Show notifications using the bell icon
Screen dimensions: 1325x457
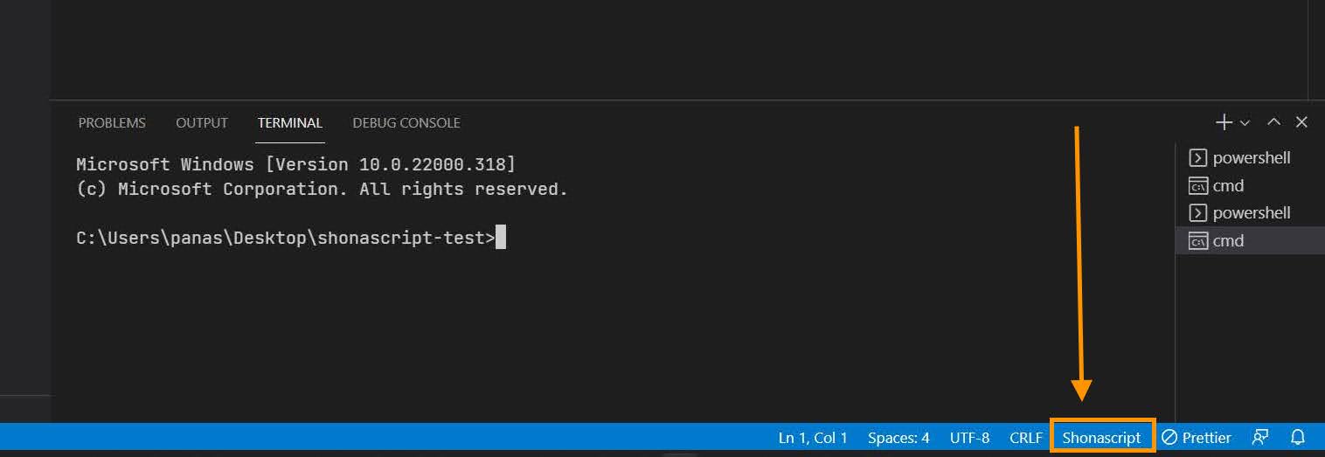[1298, 438]
